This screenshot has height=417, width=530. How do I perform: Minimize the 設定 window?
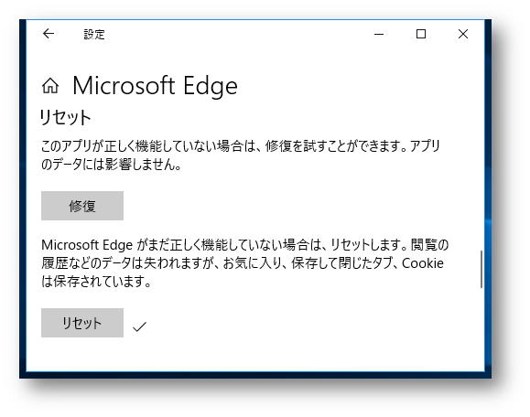(379, 34)
